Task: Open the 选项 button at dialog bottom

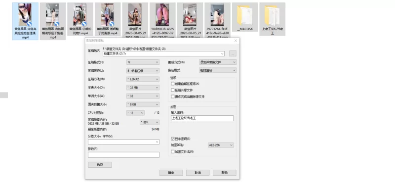Action: click(100, 165)
